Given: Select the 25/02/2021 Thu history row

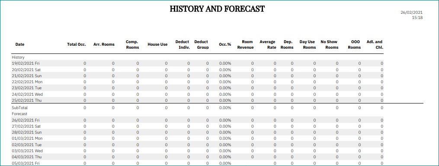Looking at the screenshot, I should [197, 100].
